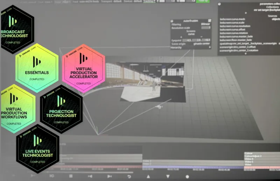Select ledscreen:curva.rotation parameter
The image size is (280, 181).
pos(234,33)
